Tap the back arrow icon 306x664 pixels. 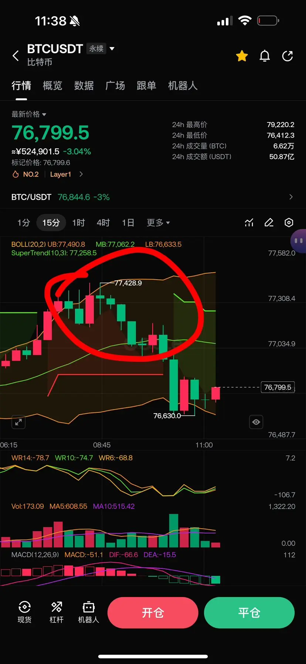tap(16, 56)
